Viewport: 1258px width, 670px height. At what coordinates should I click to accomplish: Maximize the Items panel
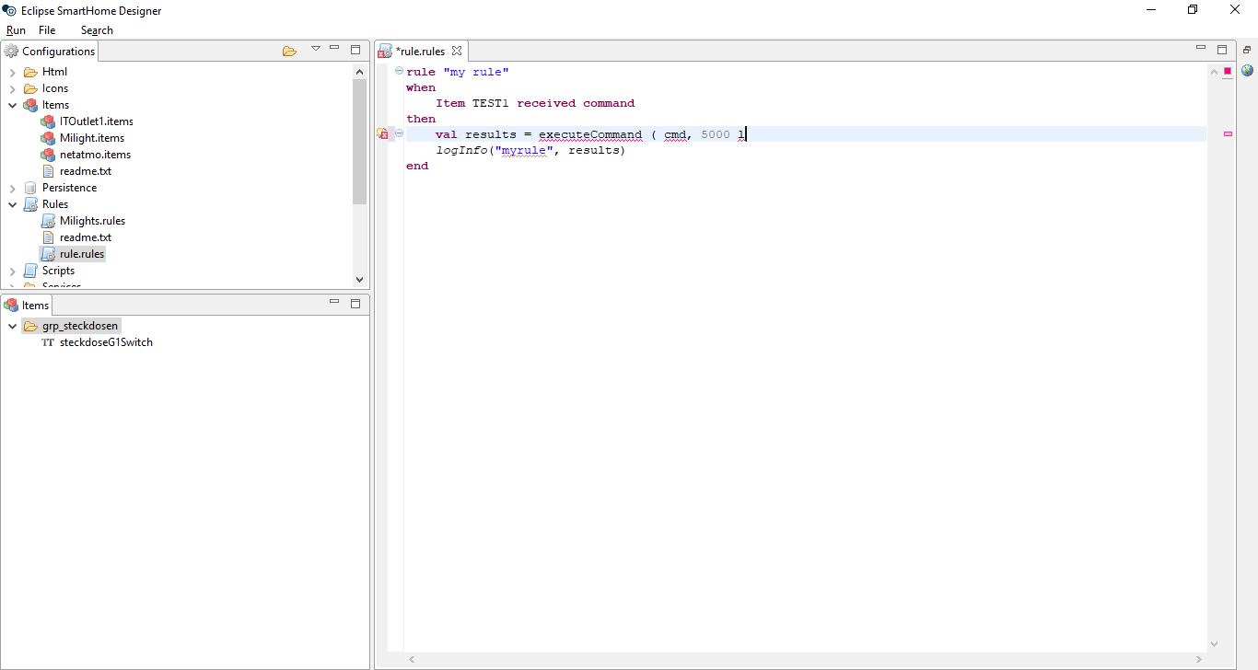click(355, 304)
